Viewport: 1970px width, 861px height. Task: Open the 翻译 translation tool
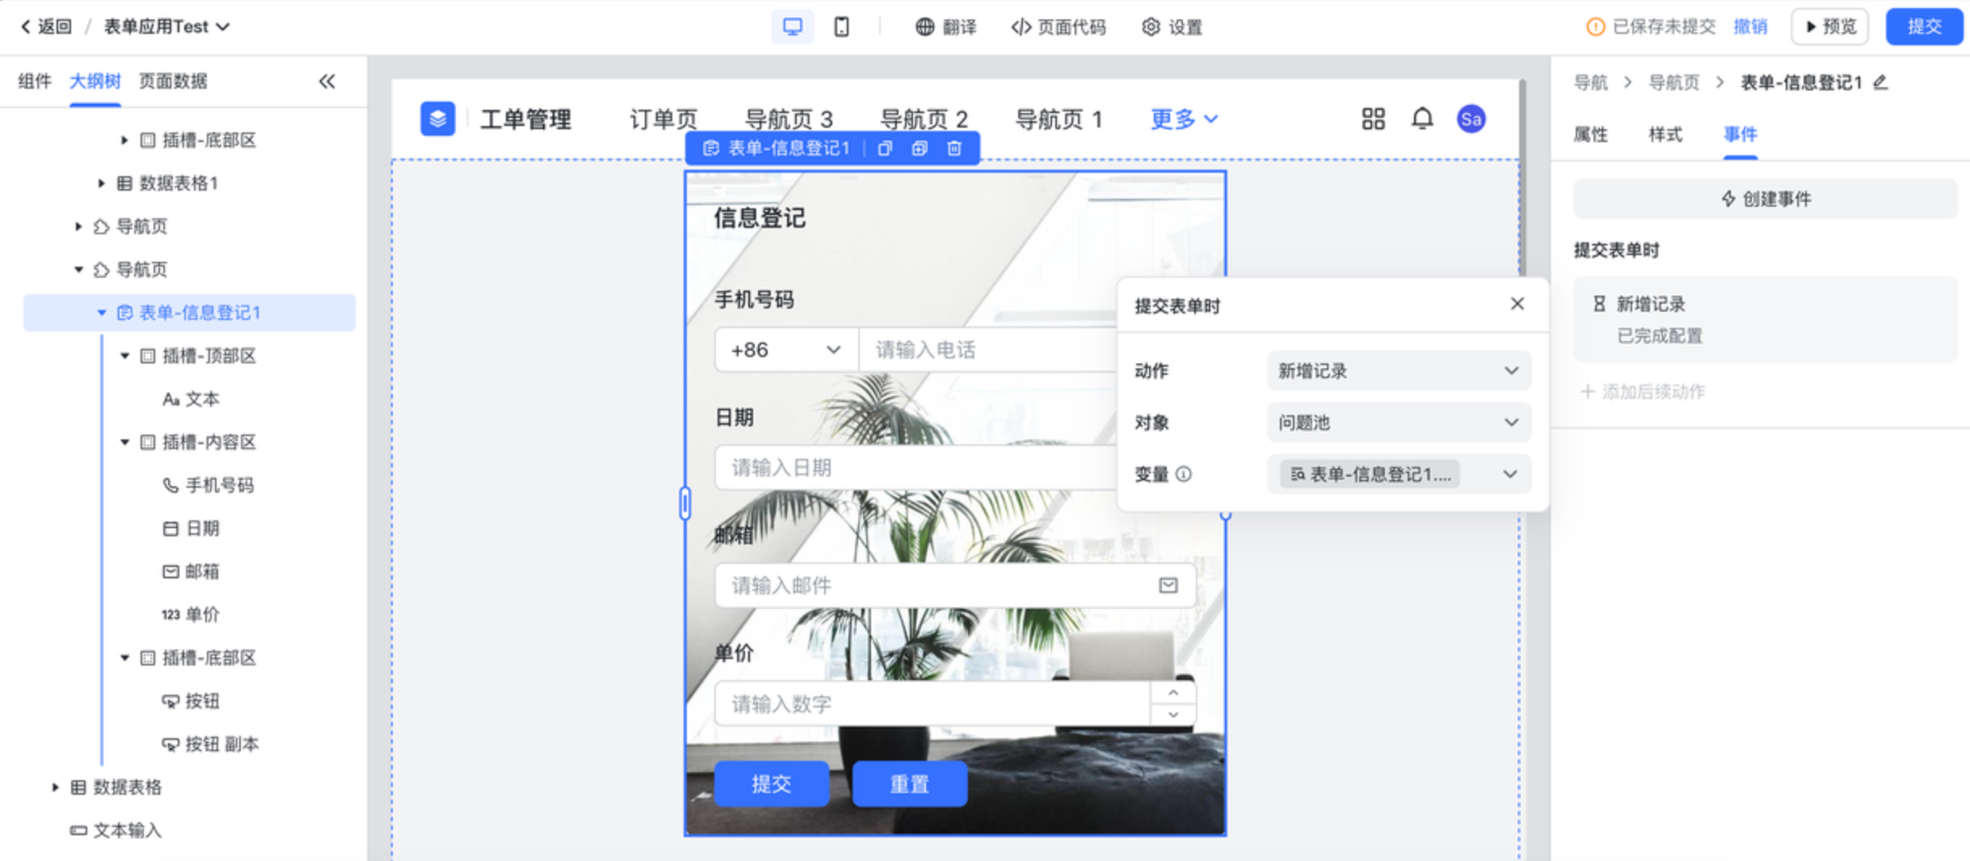click(945, 27)
